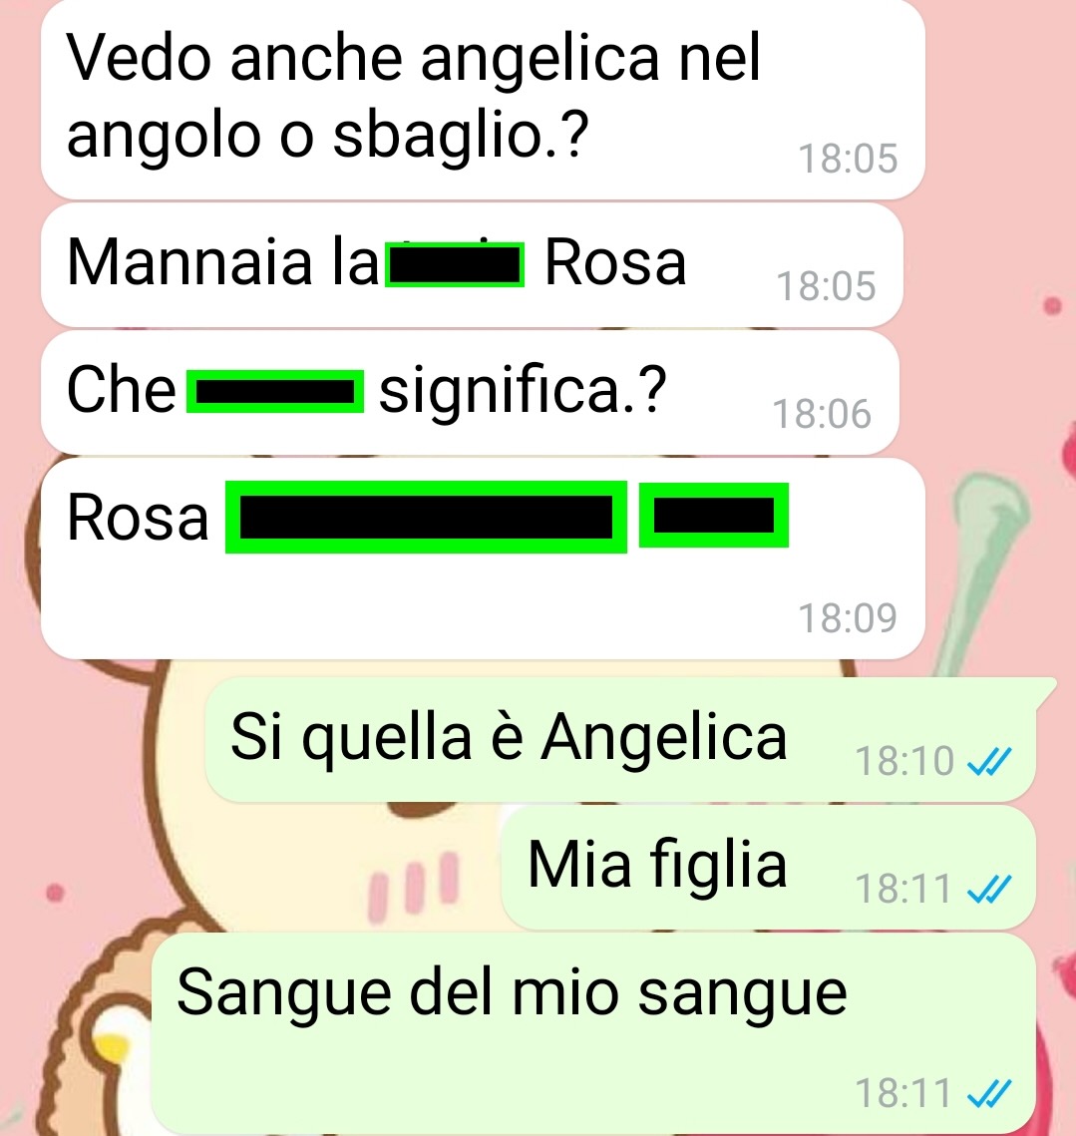Select the "Vedo anche angelica nel angolo" message
Image resolution: width=1076 pixels, height=1136 pixels.
(x=483, y=99)
